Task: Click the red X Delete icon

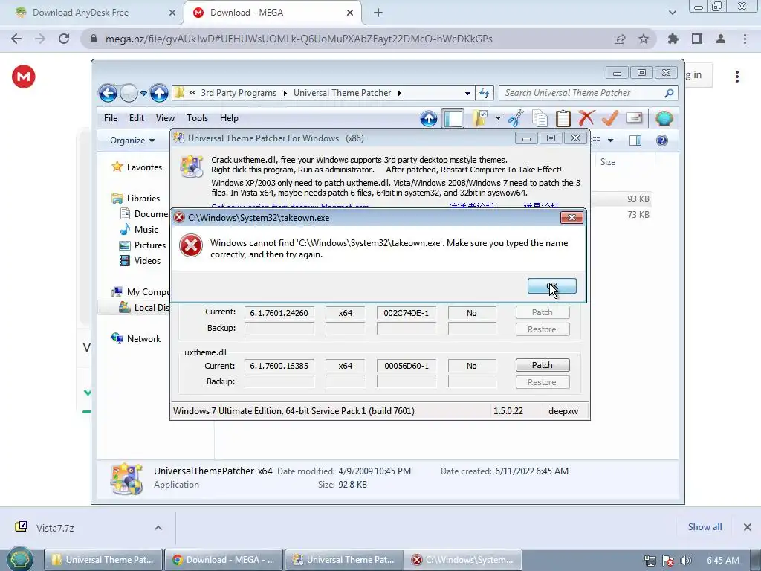Action: (586, 118)
